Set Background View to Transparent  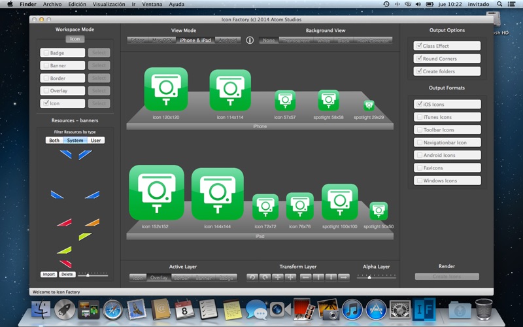[296, 41]
